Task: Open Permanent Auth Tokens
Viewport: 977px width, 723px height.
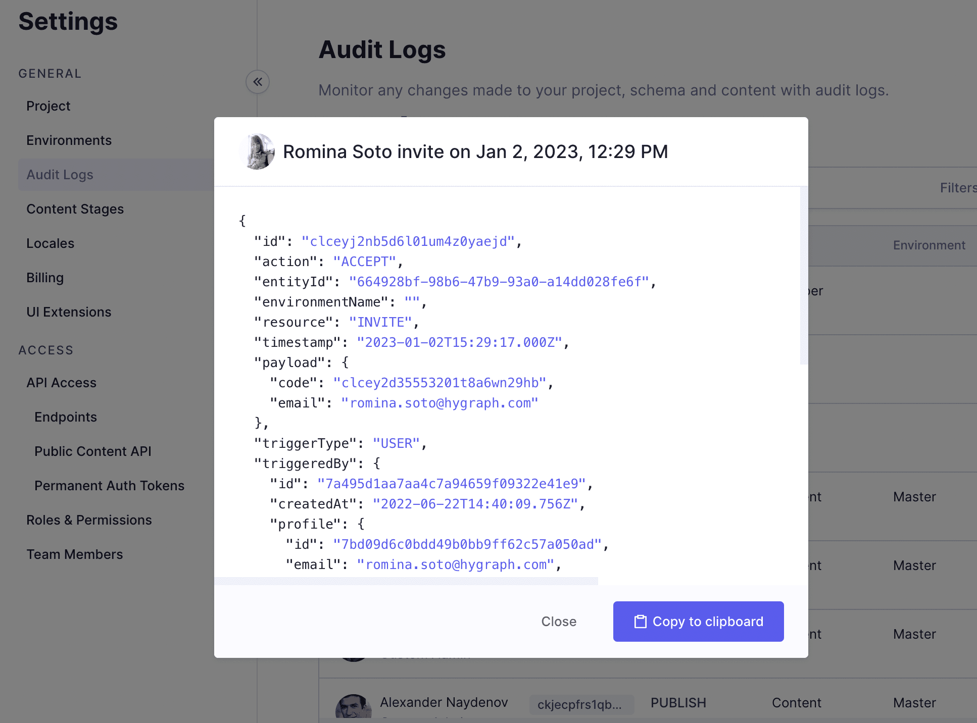Action: pyautogui.click(x=109, y=485)
